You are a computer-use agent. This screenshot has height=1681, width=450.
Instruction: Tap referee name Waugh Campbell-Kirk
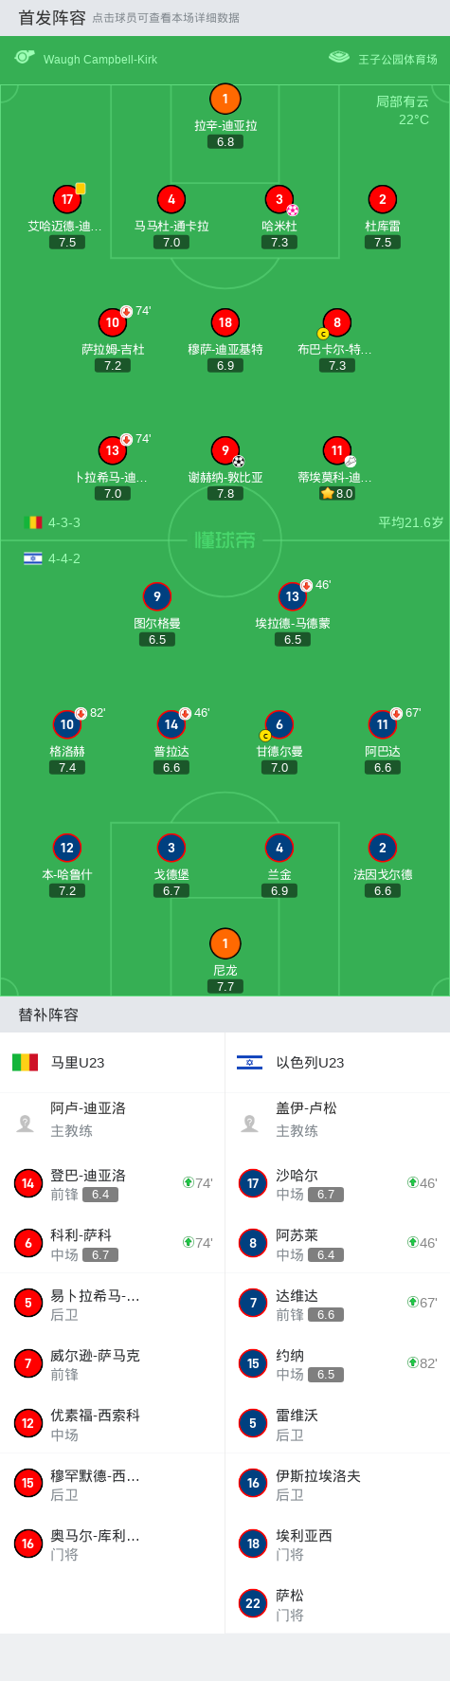click(x=100, y=59)
